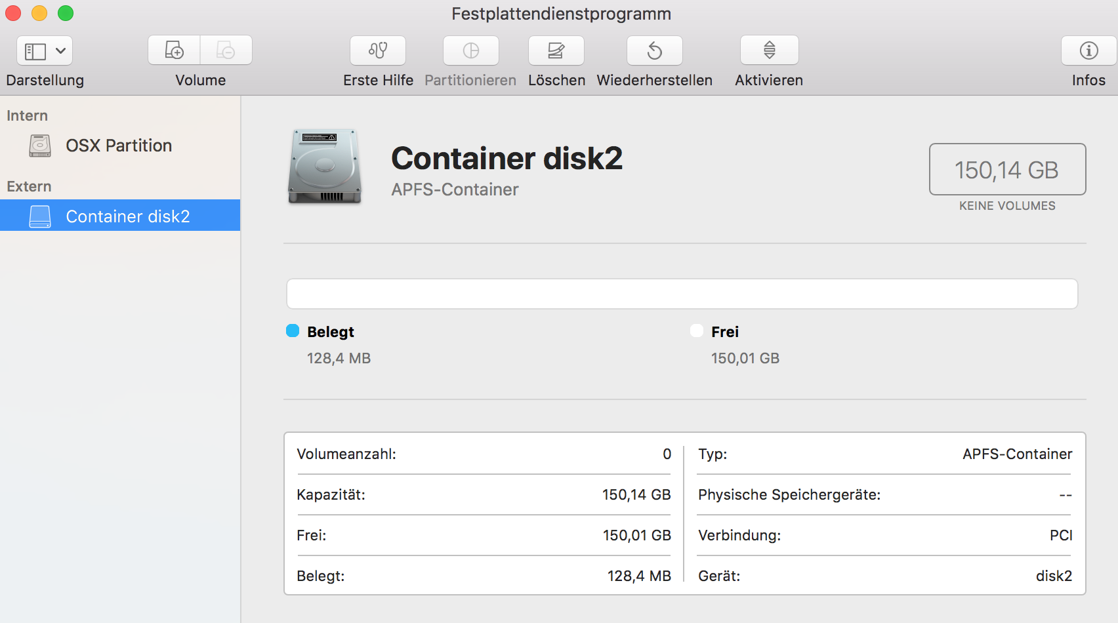The image size is (1118, 623).
Task: Click the Extern sidebar section header
Action: click(29, 186)
